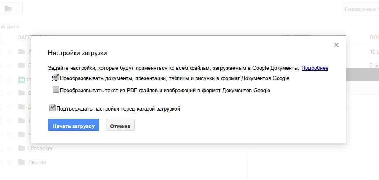Open the Личное folder by its name
This screenshot has width=379, height=180.
click(37, 162)
